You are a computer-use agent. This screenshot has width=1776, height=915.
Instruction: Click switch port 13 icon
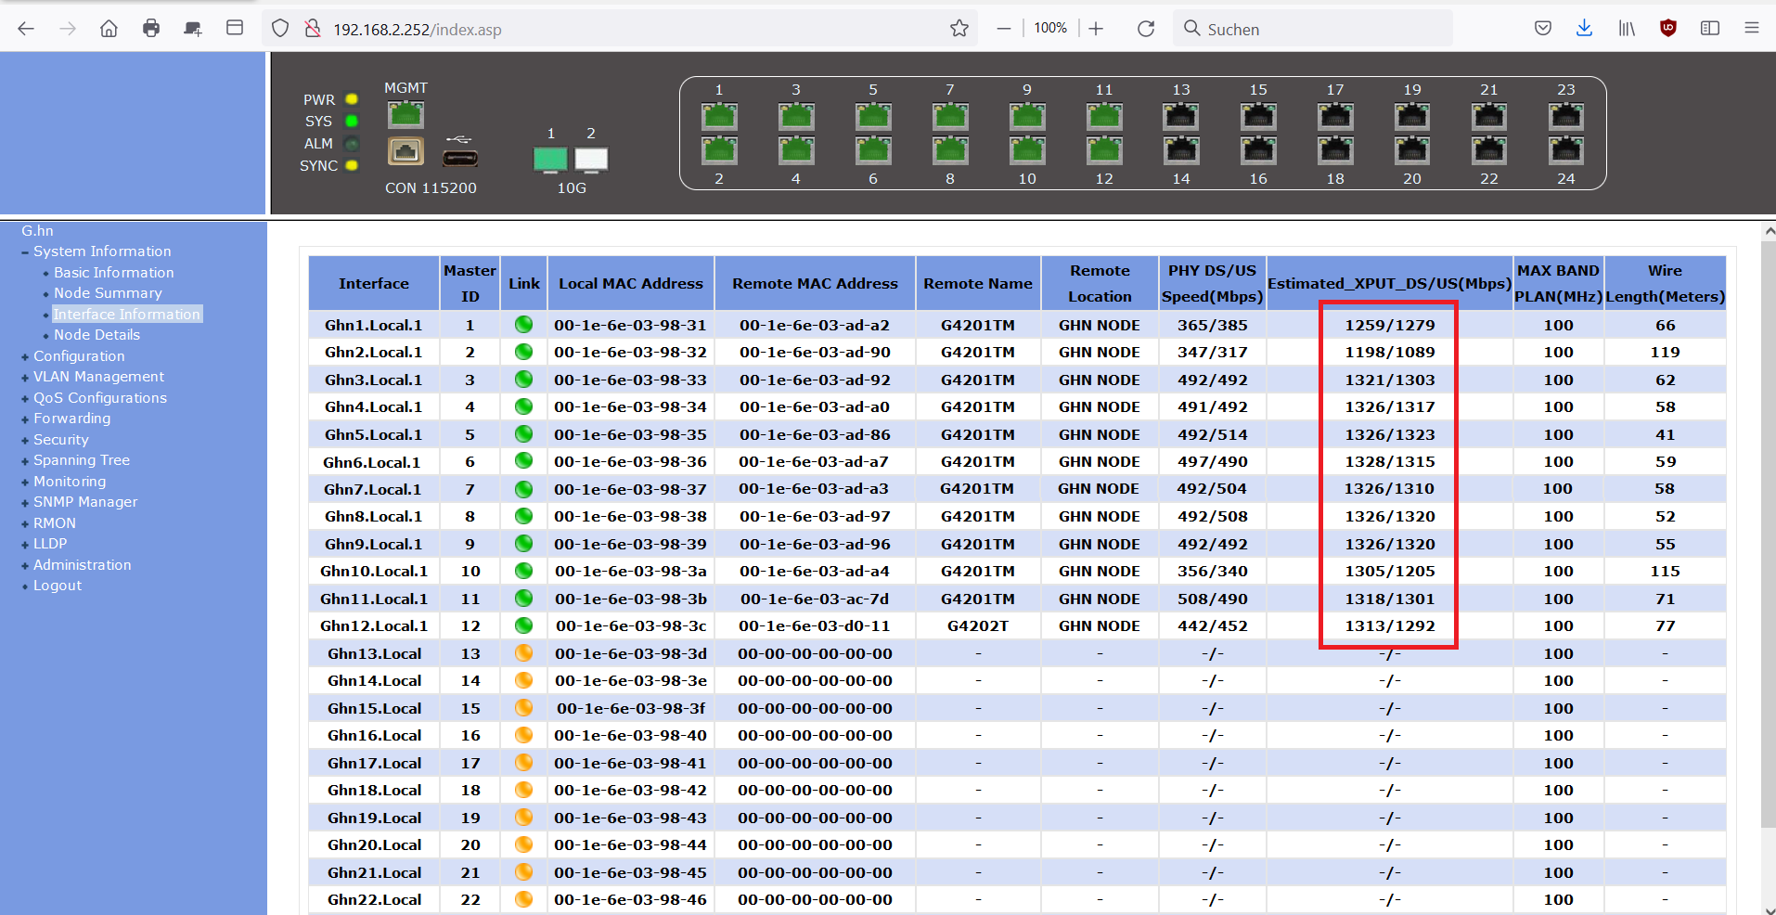point(1181,116)
